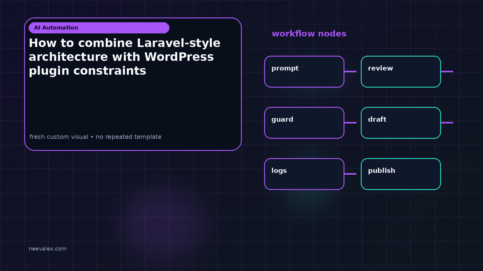Image resolution: width=483 pixels, height=271 pixels.
Task: Select the prompt workflow node
Action: [304, 72]
